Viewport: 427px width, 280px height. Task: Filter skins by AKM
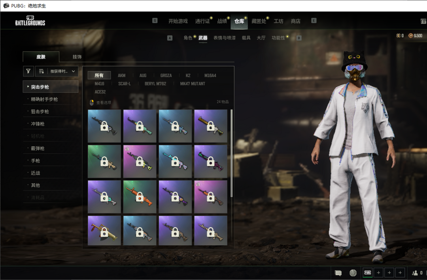point(122,75)
